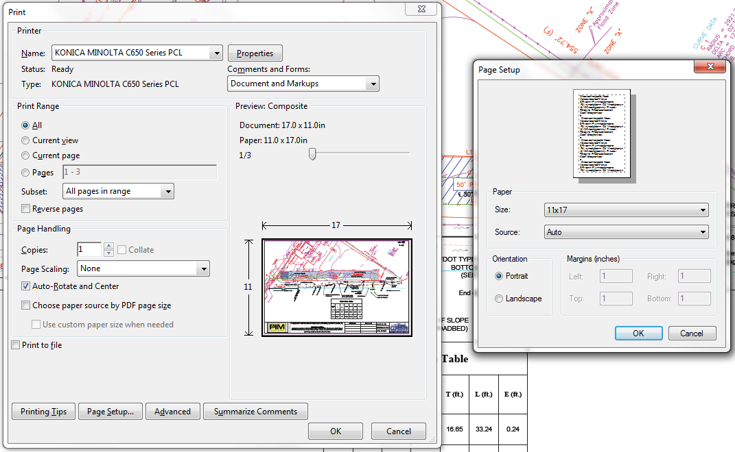Click the Advanced print options button

[x=172, y=412]
